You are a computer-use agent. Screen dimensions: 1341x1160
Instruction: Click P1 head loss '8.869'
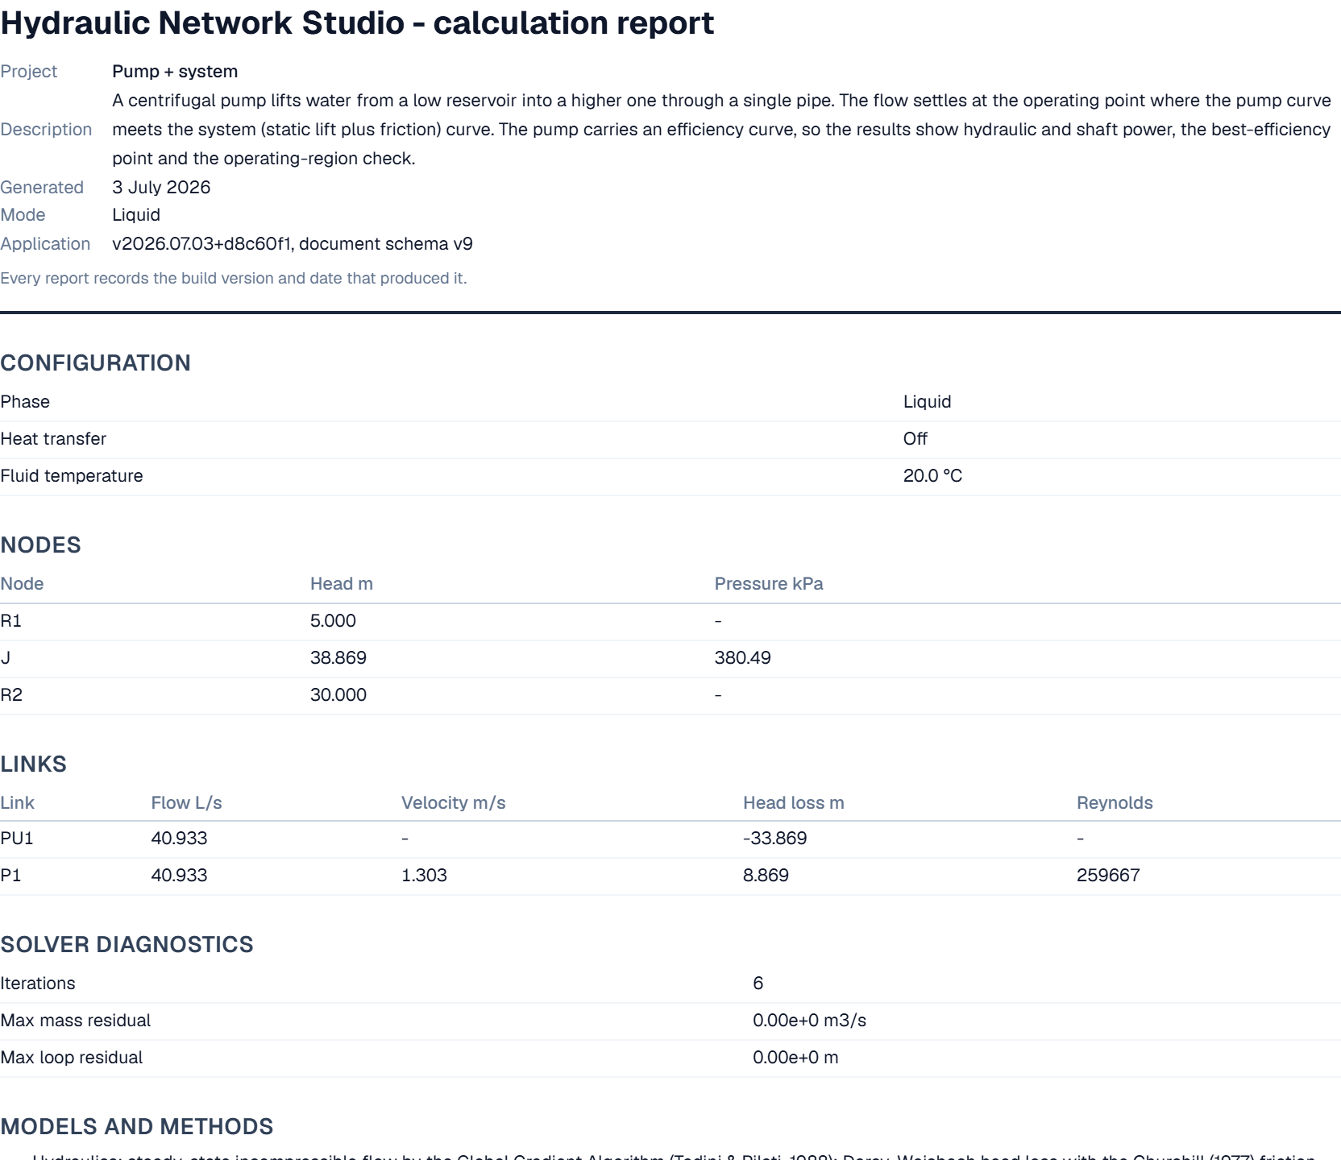766,875
